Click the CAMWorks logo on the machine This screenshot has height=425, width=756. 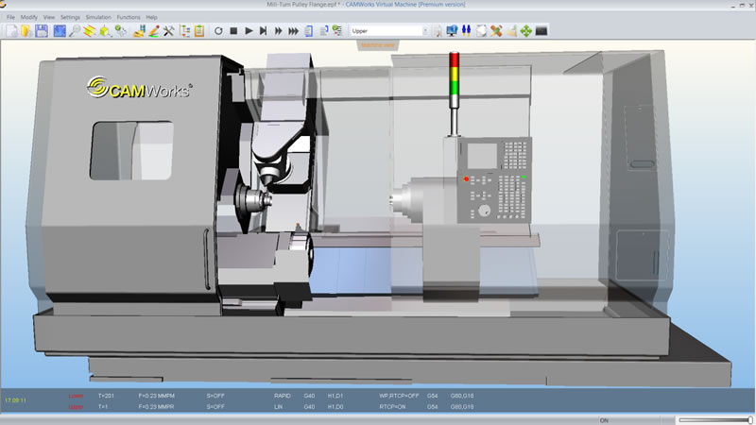pyautogui.click(x=140, y=88)
